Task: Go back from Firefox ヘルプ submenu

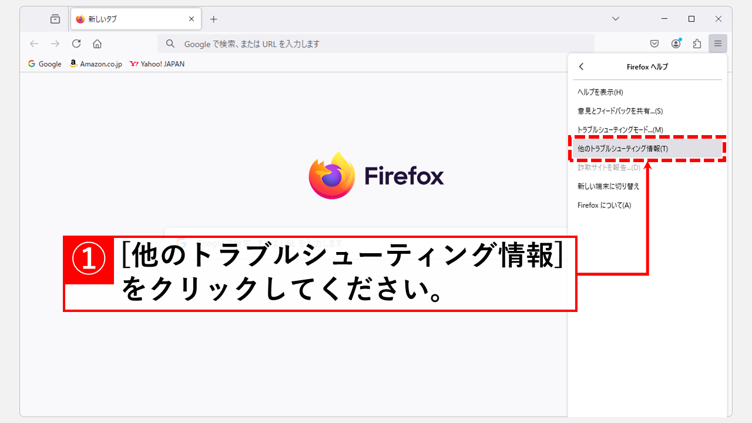Action: [581, 66]
